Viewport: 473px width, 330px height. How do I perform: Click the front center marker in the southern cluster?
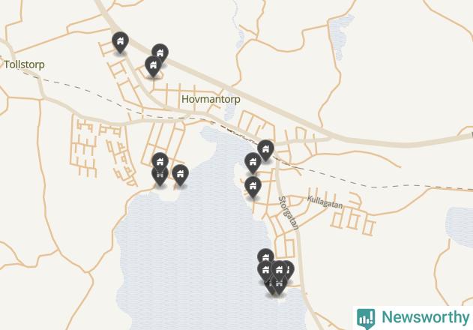tap(280, 271)
